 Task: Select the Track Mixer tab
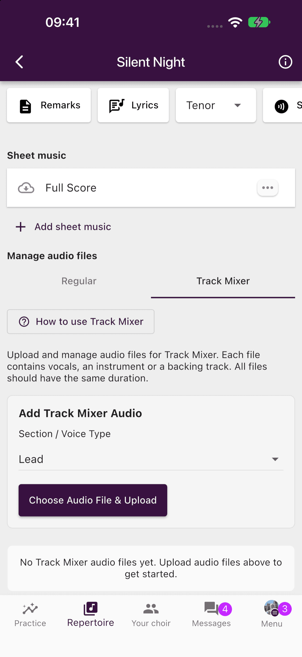223,281
